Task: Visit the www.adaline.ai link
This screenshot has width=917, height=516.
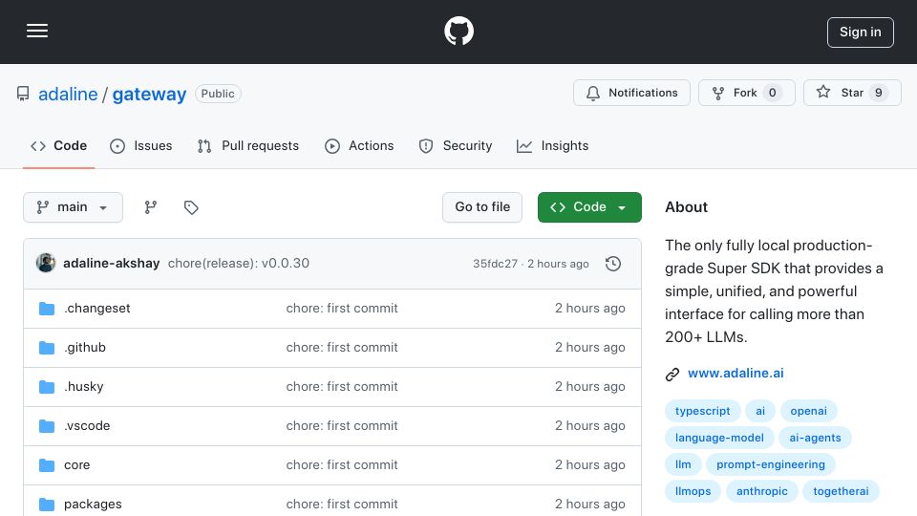Action: pyautogui.click(x=736, y=374)
